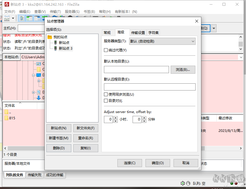Image resolution: width=246 pixels, height=189 pixels.
Task: Click the 删除(D) button
Action: [x=59, y=148]
